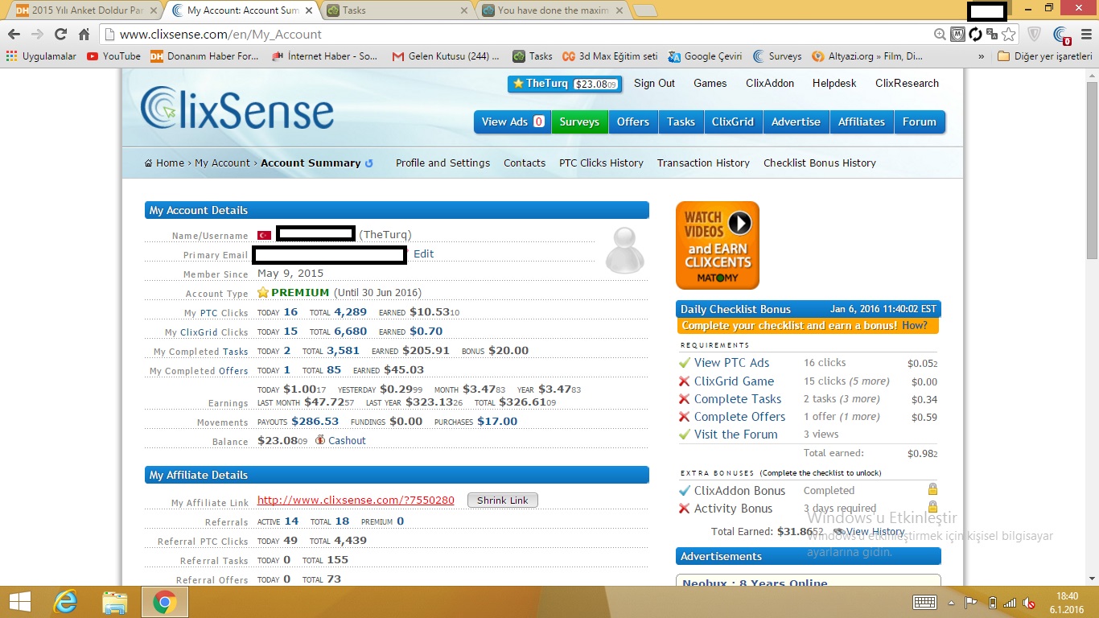
Task: Open the Transaction History link
Action: (703, 163)
